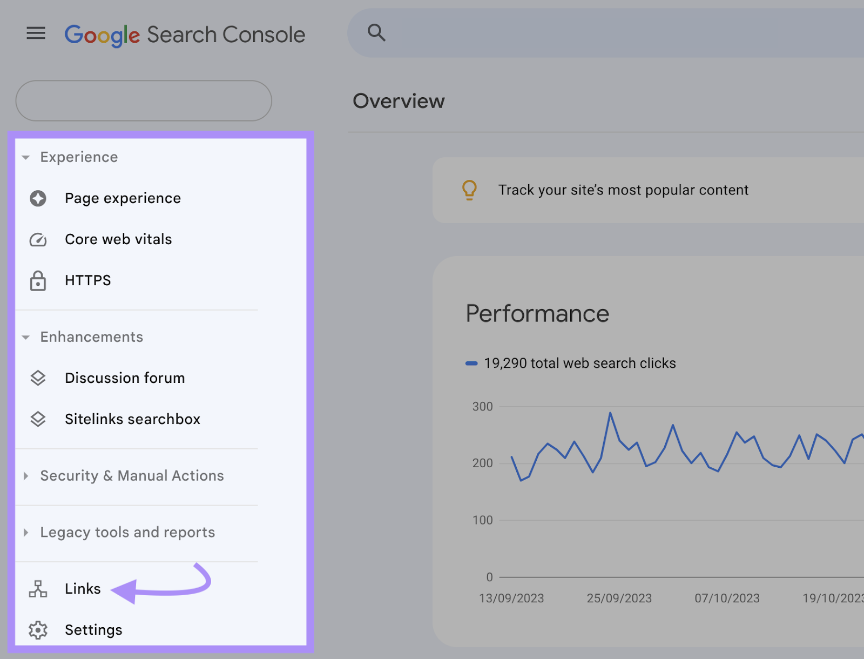Click the Links sitemap icon
This screenshot has height=659, width=864.
click(38, 589)
